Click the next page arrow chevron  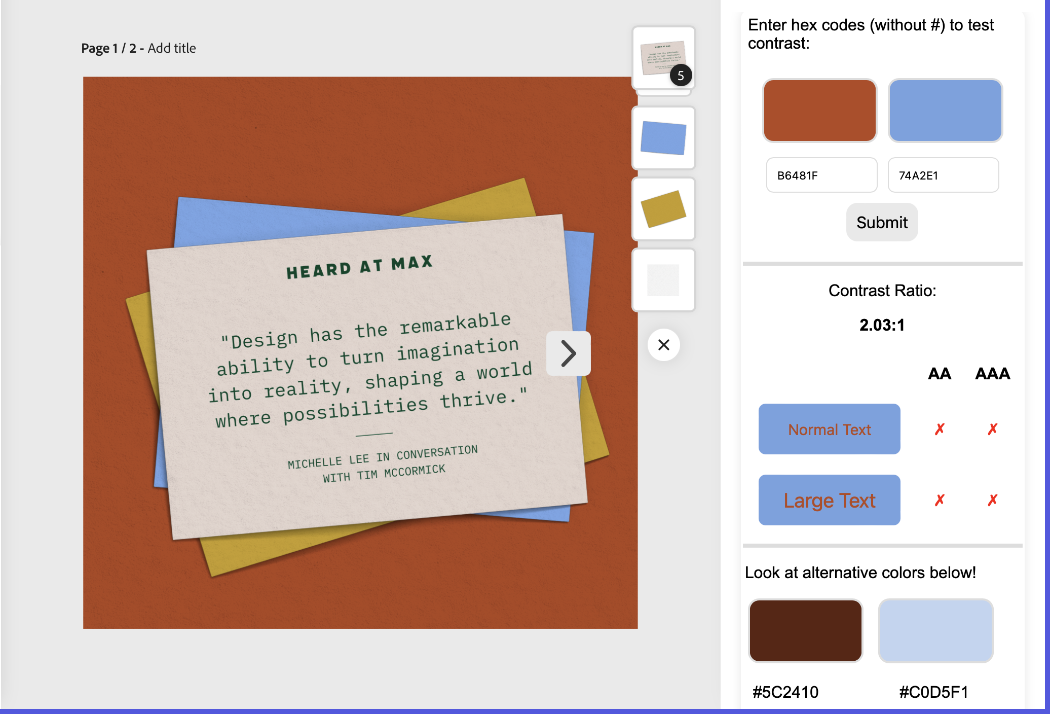(568, 353)
